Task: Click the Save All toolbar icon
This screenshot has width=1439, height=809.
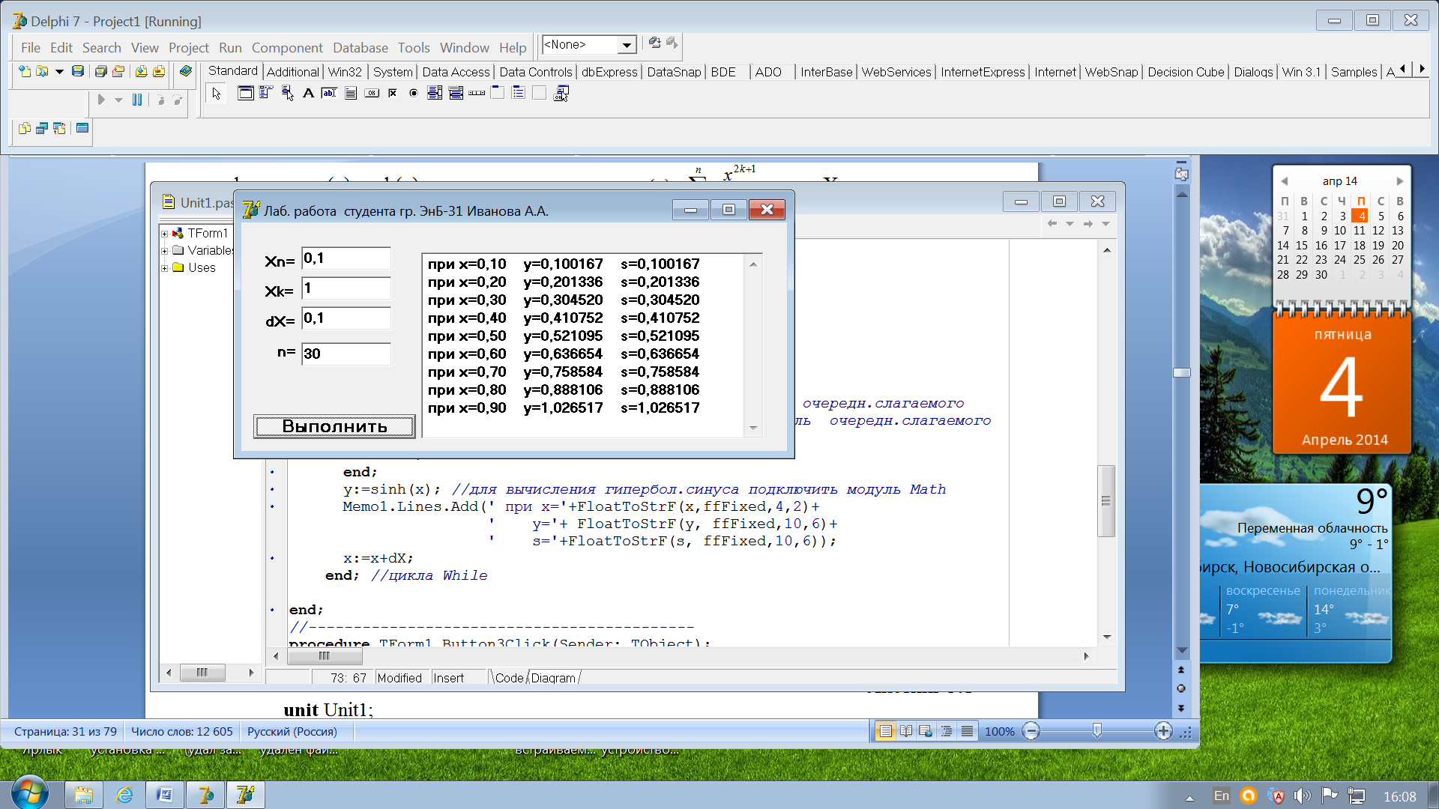Action: (100, 71)
